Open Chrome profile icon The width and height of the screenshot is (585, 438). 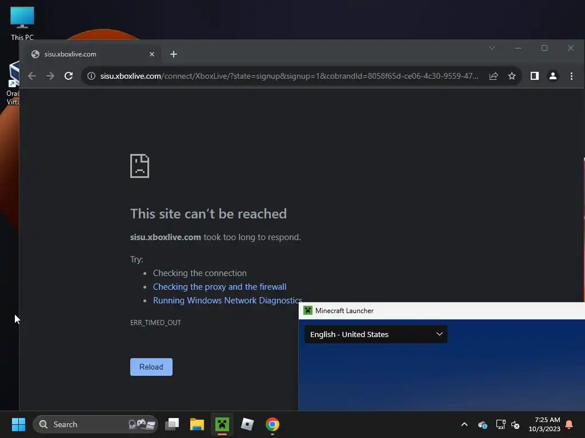[553, 76]
